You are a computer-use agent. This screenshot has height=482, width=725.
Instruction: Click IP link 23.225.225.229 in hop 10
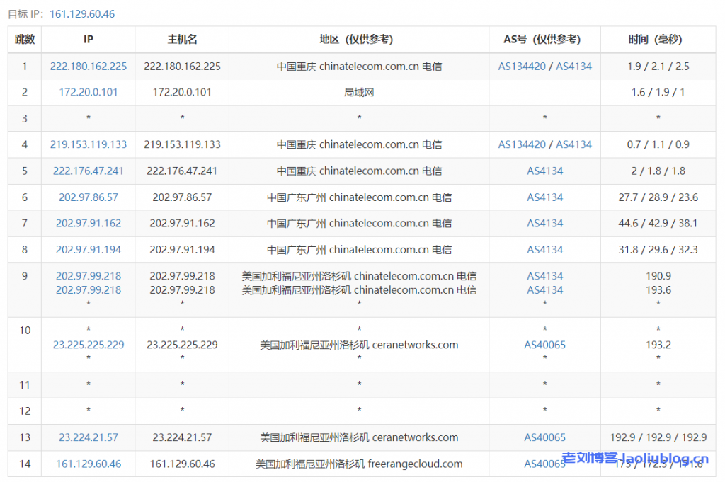(x=89, y=345)
